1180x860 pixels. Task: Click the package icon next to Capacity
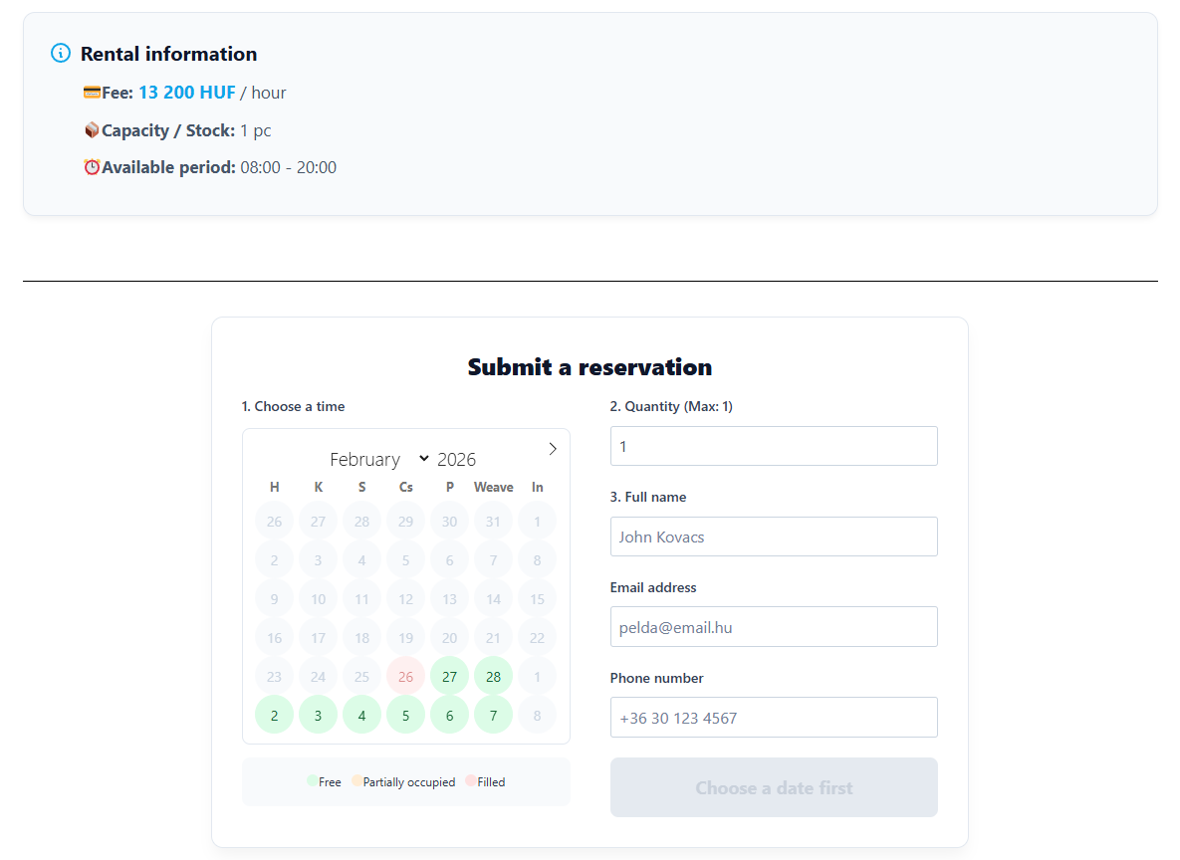pos(92,130)
